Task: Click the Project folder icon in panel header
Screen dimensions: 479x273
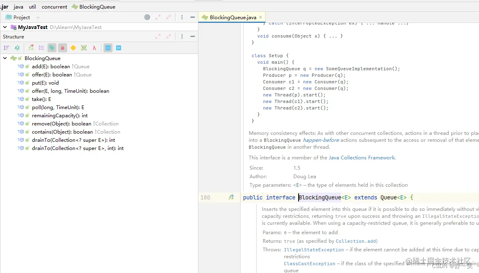Action: (9, 18)
